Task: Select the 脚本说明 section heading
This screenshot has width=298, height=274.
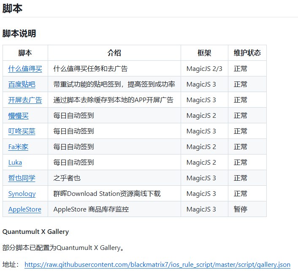Action: click(19, 33)
